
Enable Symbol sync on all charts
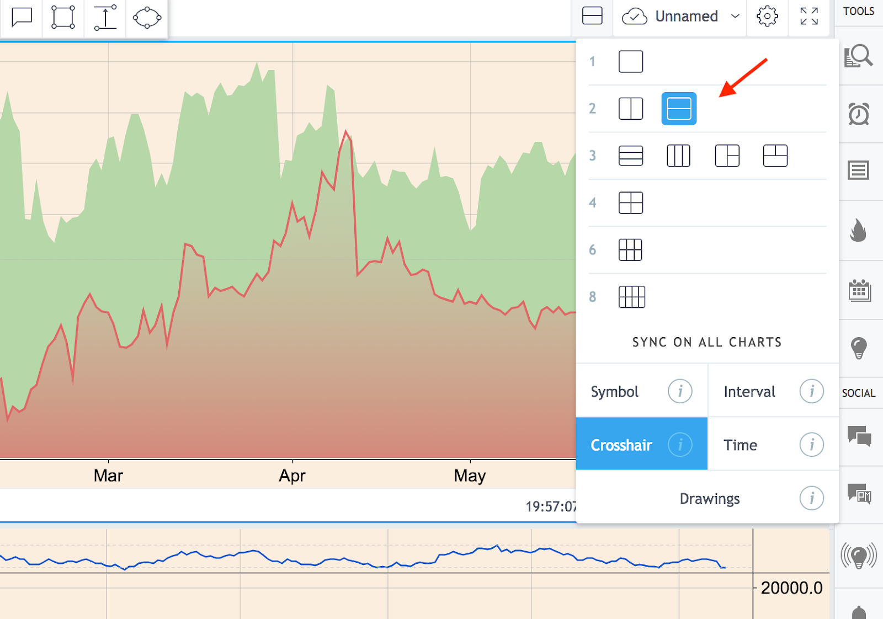click(614, 391)
